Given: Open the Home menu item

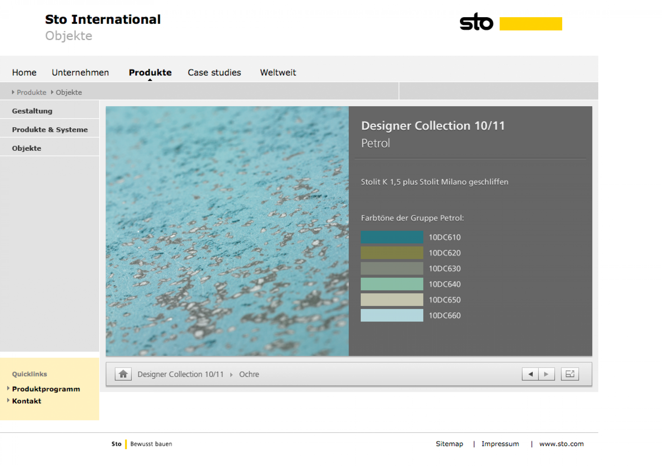Looking at the screenshot, I should [x=24, y=72].
